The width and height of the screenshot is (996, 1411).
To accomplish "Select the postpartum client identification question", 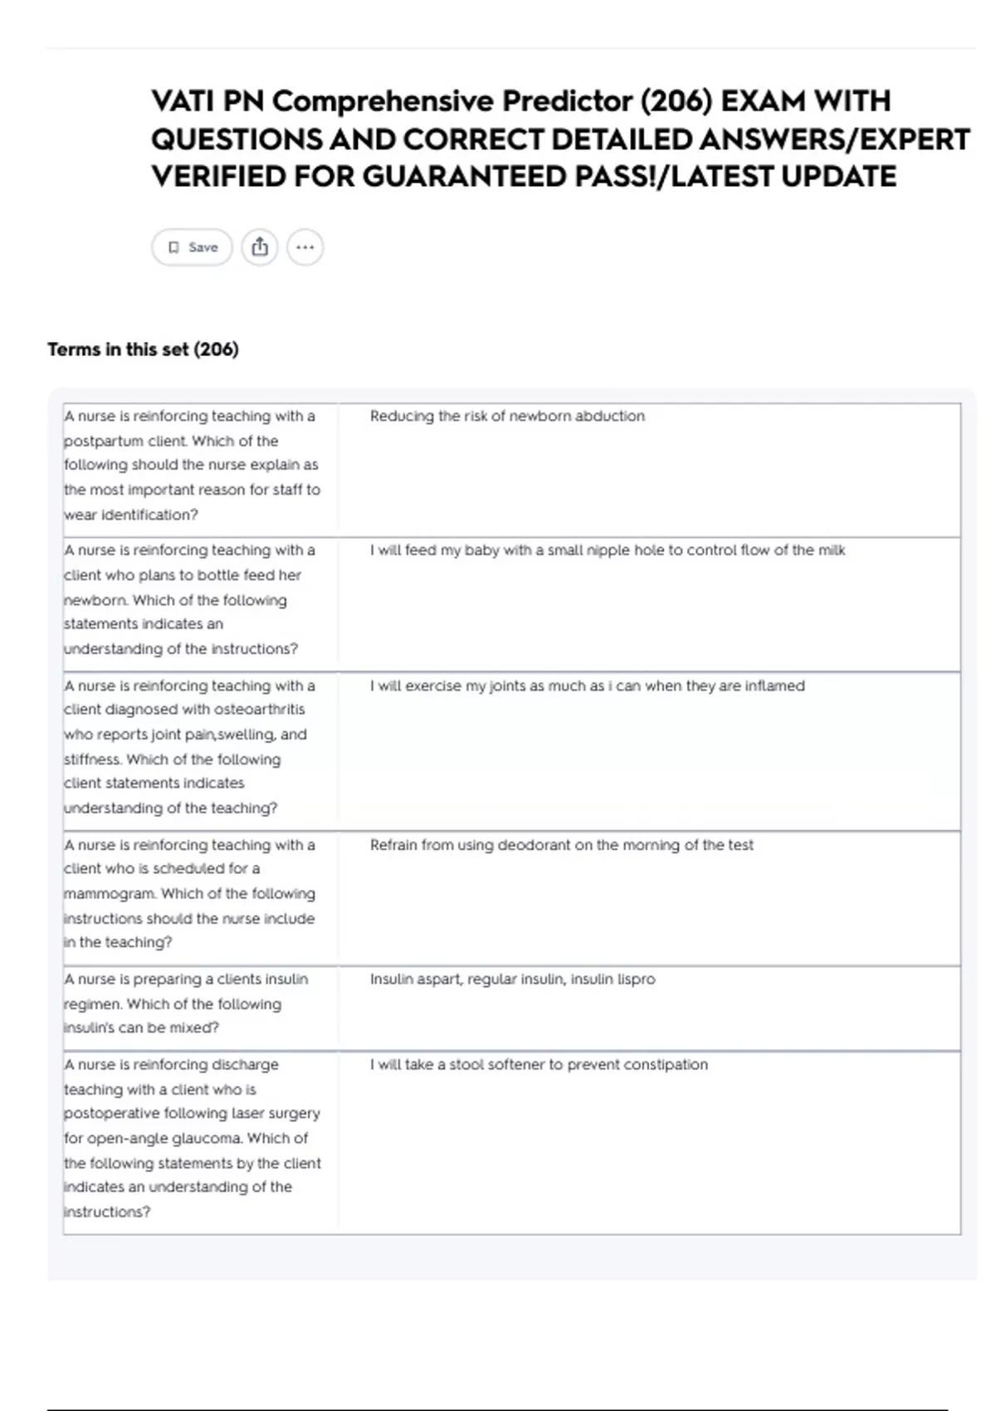I will (193, 465).
